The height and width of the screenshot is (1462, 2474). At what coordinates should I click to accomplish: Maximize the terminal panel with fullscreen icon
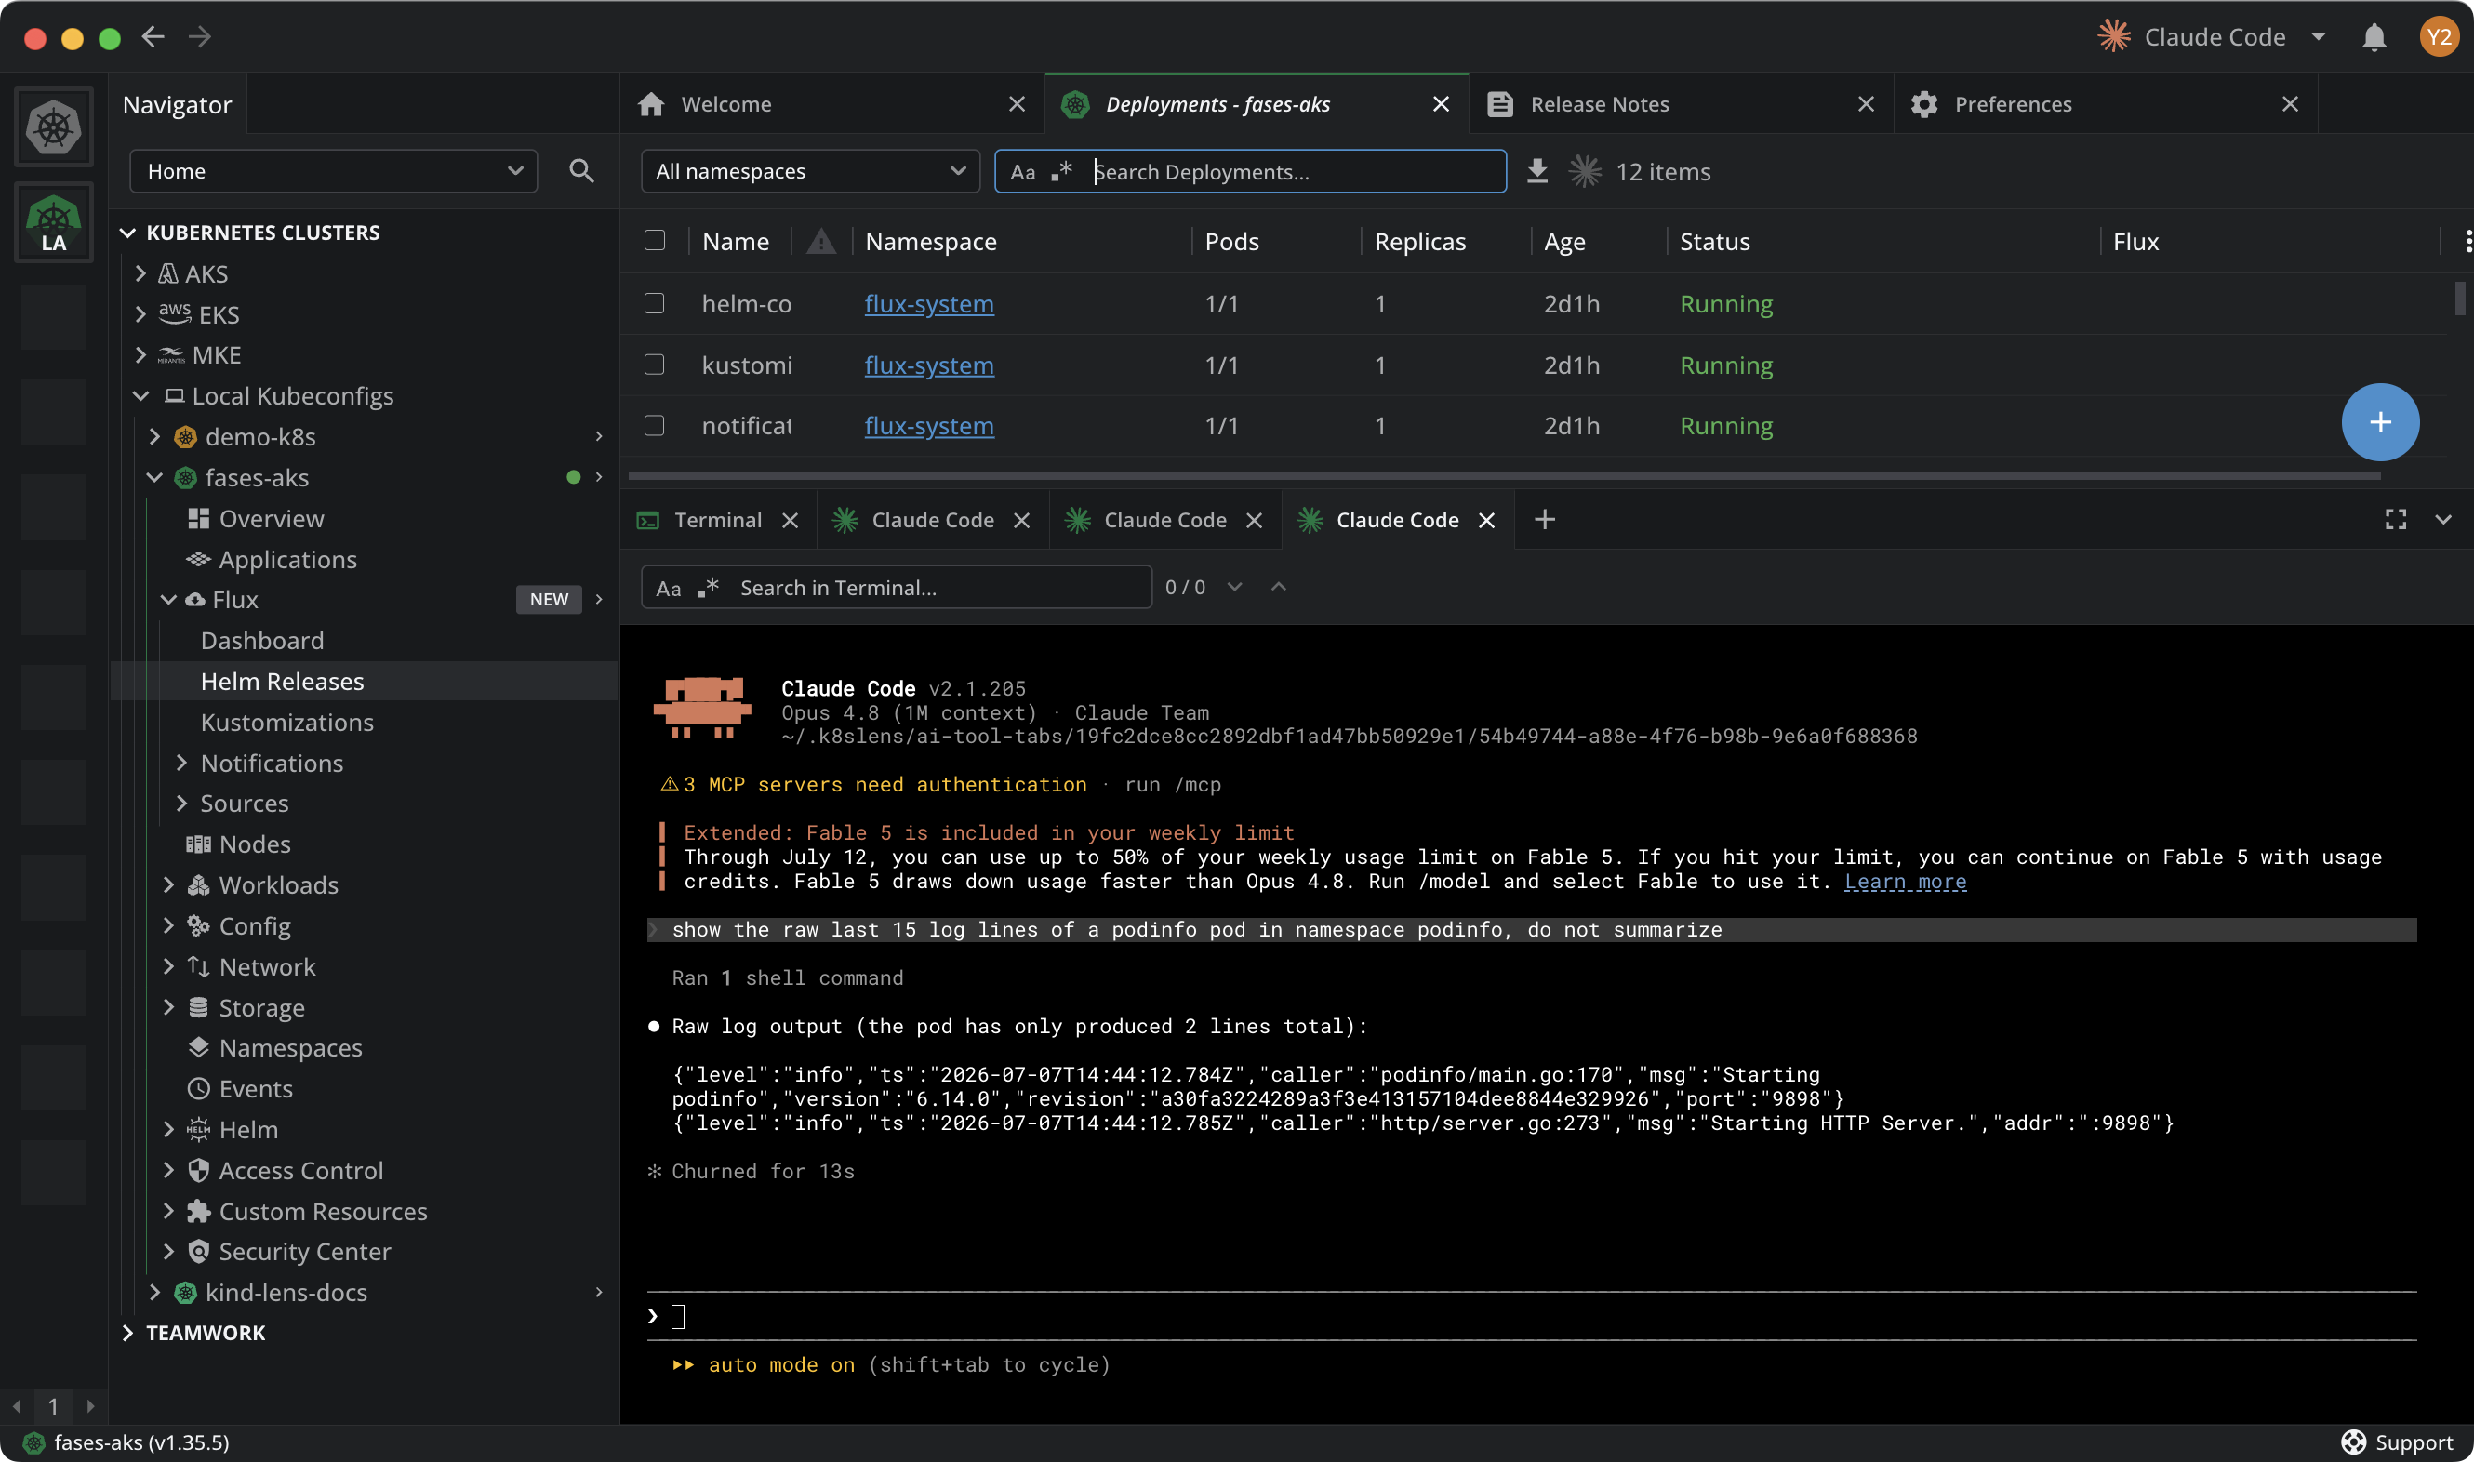point(2395,519)
